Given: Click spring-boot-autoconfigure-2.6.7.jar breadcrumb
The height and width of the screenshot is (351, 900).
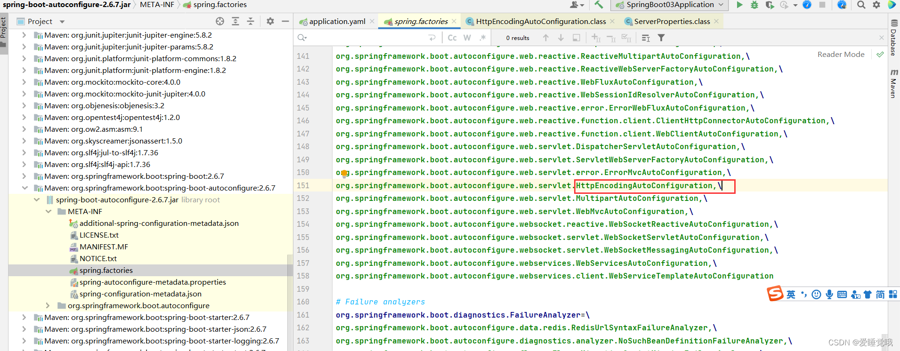Looking at the screenshot, I should point(67,5).
